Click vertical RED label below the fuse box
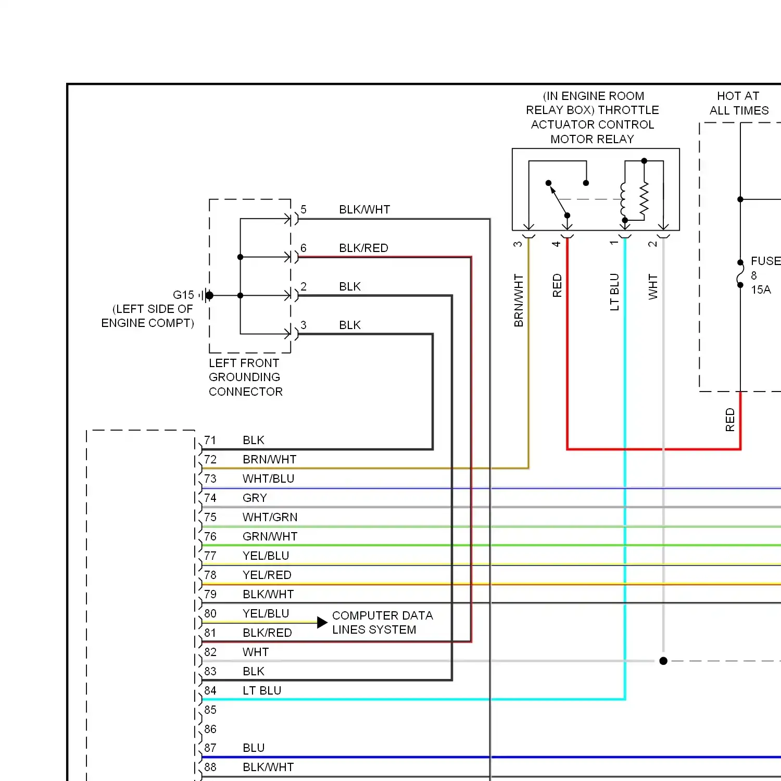This screenshot has height=781, width=781. pos(730,420)
